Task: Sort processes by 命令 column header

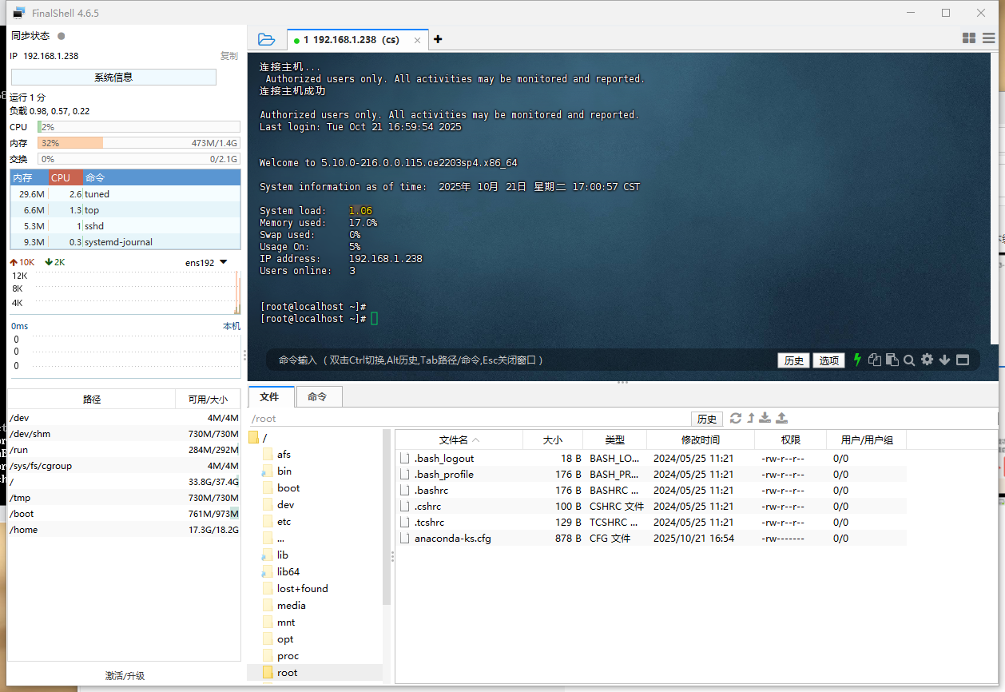Action: pyautogui.click(x=161, y=177)
